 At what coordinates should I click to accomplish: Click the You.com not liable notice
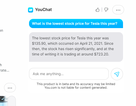[76, 88]
